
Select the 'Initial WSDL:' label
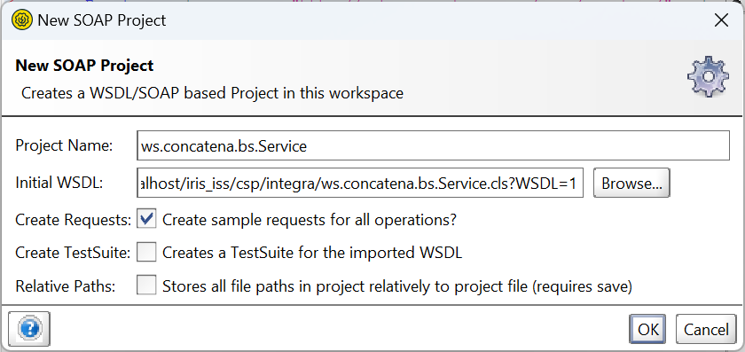click(59, 183)
